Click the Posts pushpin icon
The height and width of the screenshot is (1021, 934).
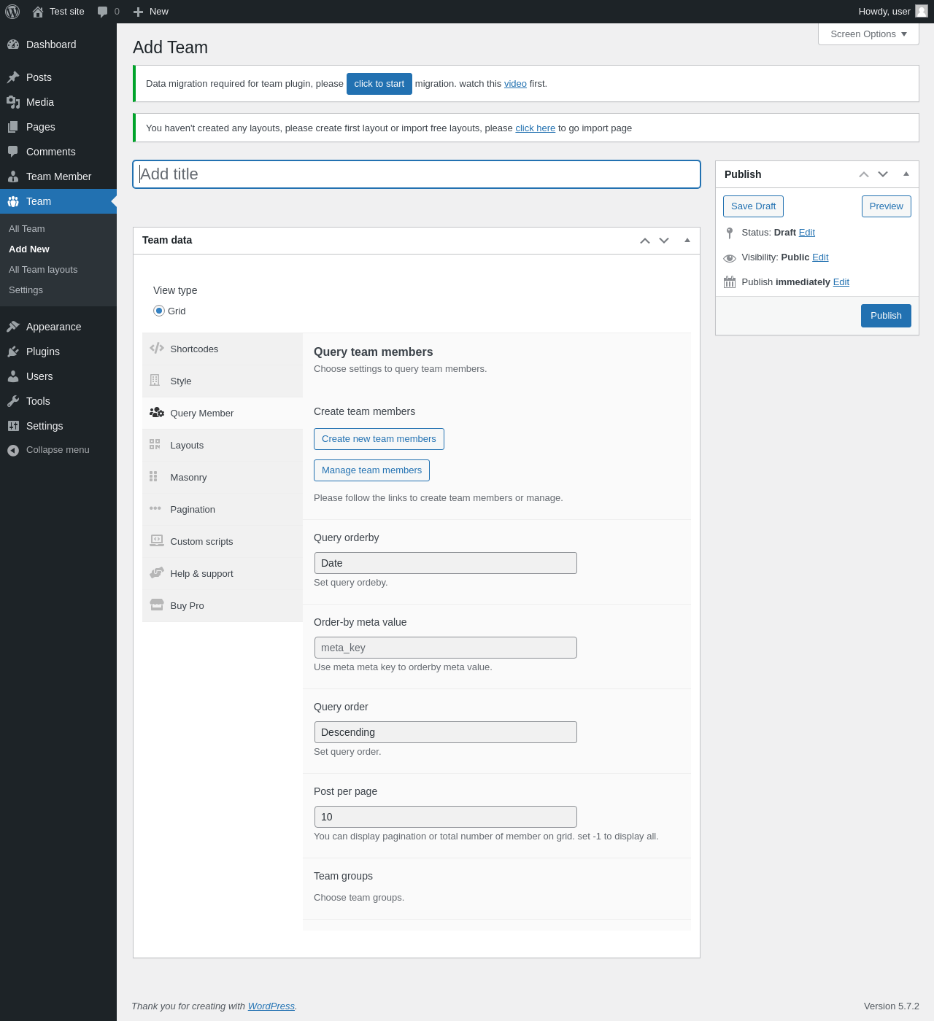click(13, 77)
